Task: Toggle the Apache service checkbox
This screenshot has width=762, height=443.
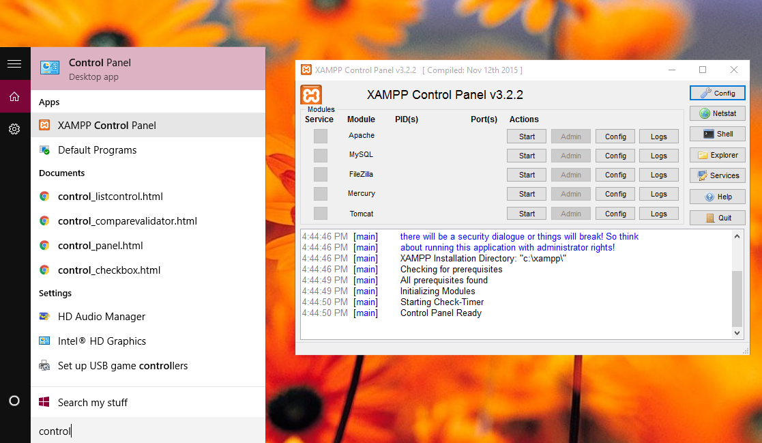Action: (320, 136)
